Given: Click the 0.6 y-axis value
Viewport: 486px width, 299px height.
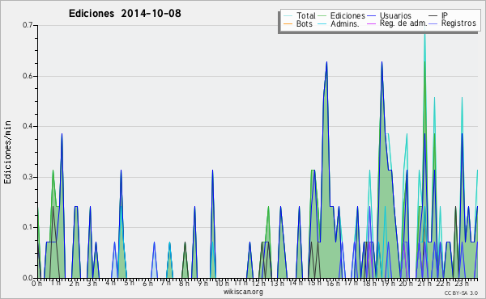Looking at the screenshot, I should pos(28,76).
